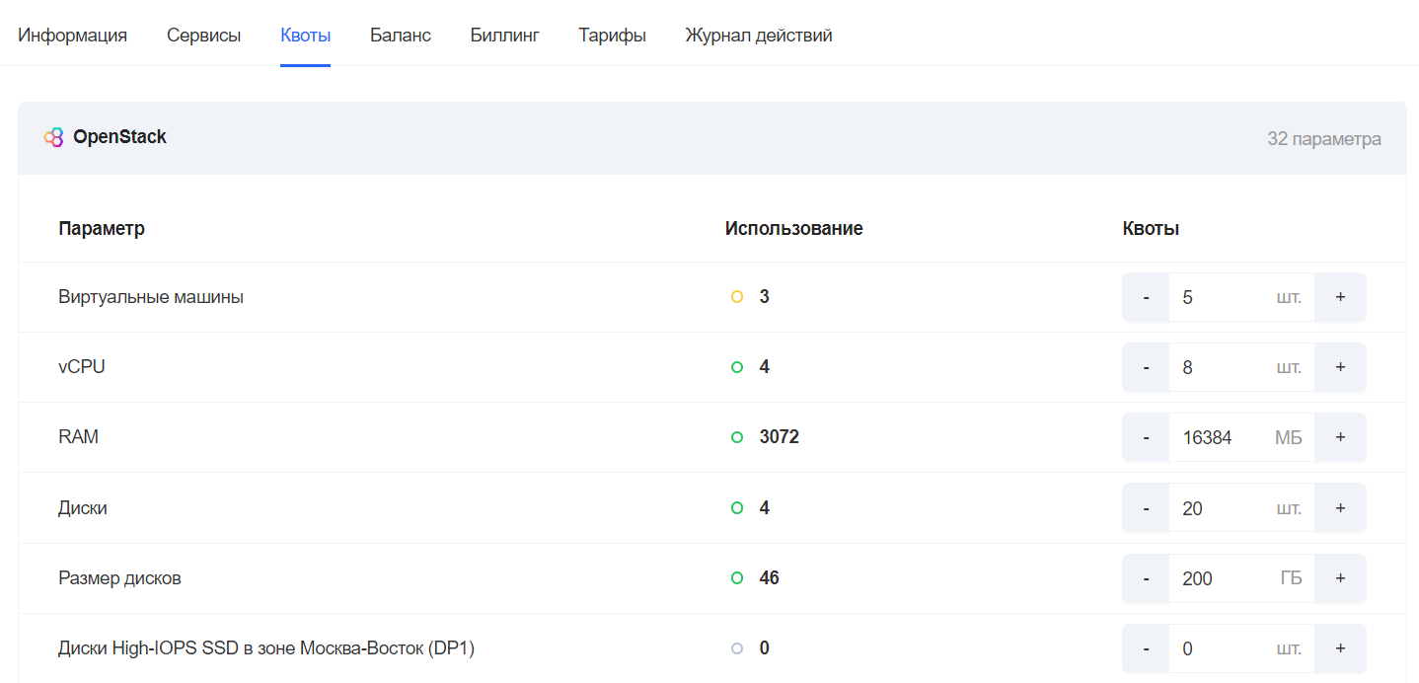Click the OpenStack section header to collapse

click(712, 138)
